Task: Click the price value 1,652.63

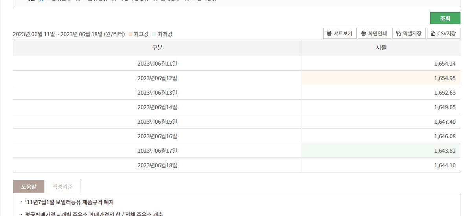Action: tap(445, 92)
